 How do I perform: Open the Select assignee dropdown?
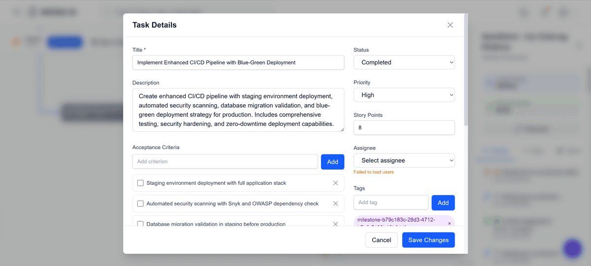[404, 160]
